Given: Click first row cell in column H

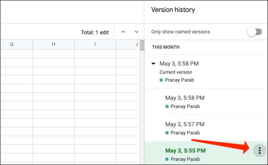Looking at the screenshot, I should [54, 53].
